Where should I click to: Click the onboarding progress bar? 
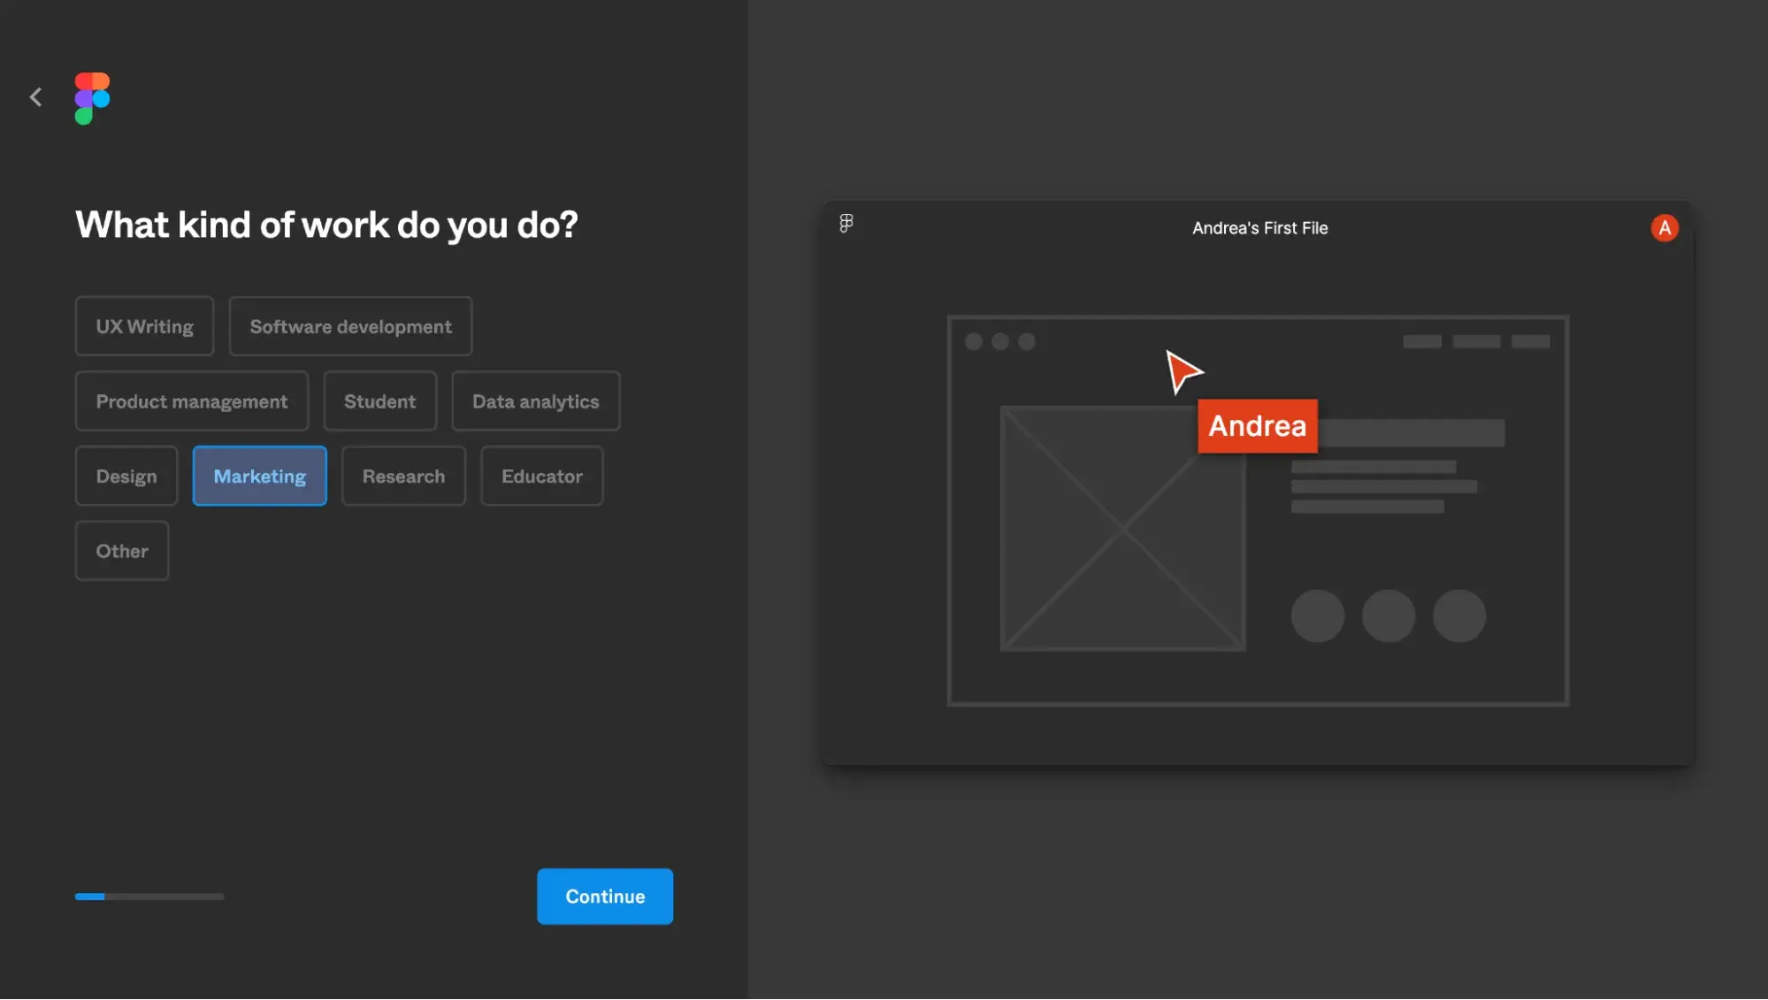[x=149, y=897]
